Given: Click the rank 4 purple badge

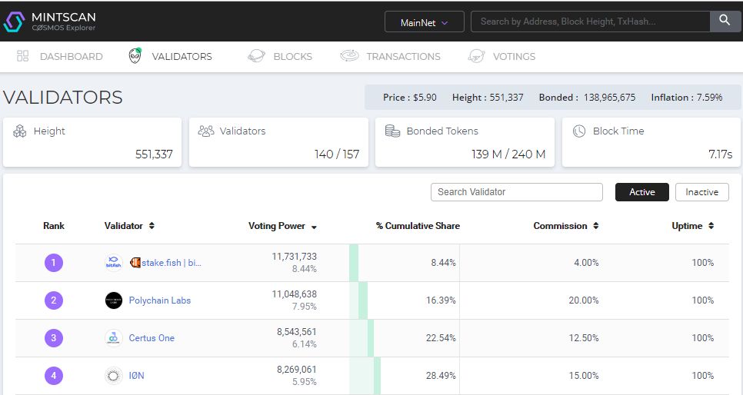Looking at the screenshot, I should 54,376.
